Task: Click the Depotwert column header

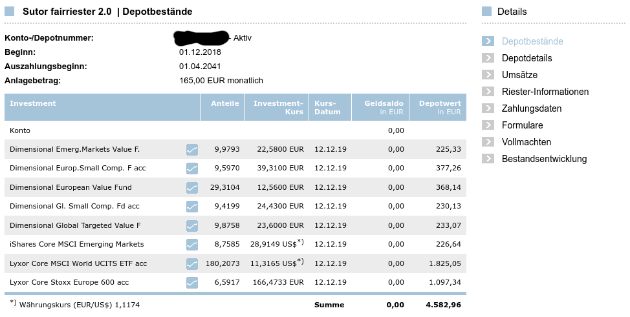Action: click(x=439, y=103)
